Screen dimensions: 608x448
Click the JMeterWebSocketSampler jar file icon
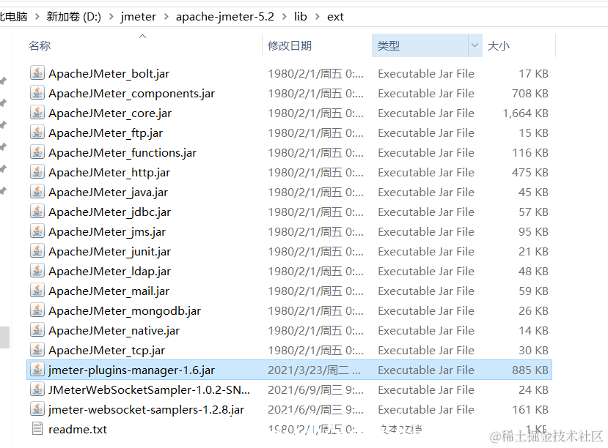(x=37, y=389)
